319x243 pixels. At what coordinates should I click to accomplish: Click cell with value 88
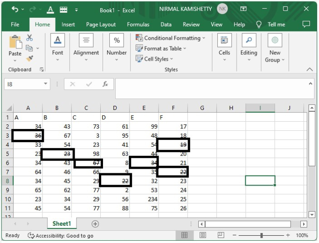coord(115,208)
